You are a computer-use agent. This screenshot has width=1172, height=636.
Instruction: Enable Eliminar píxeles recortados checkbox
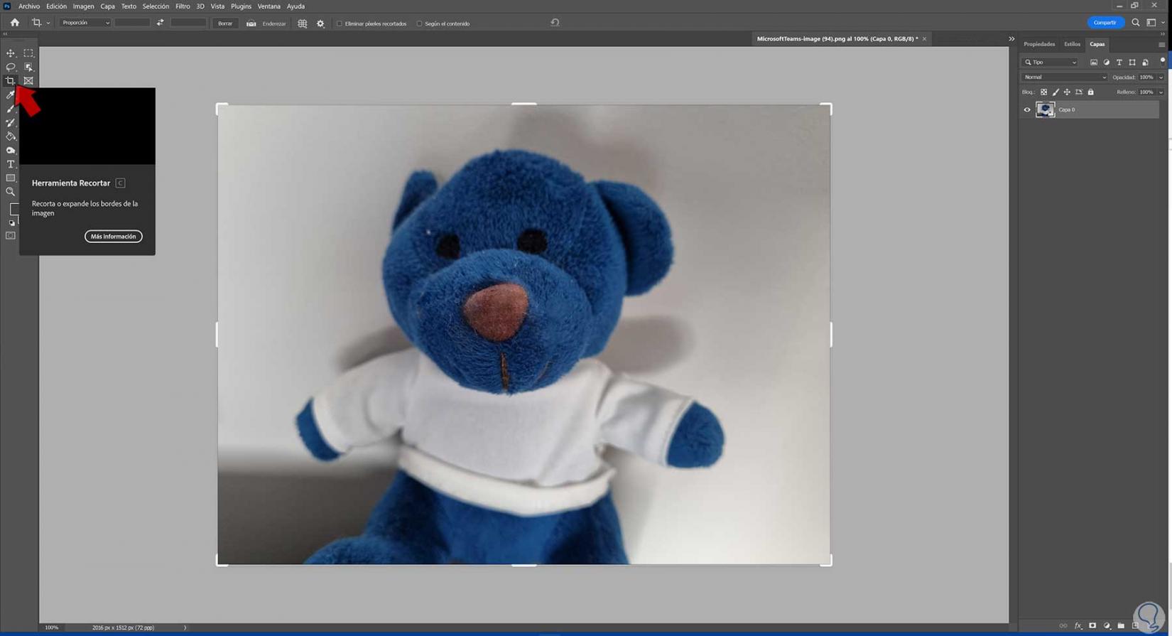[x=340, y=23]
